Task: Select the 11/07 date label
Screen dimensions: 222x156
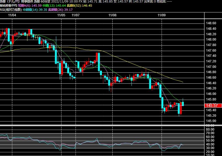Action: 76,15
